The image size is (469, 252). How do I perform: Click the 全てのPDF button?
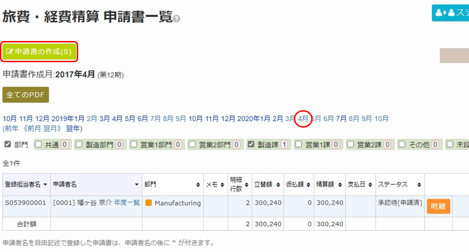coord(25,95)
